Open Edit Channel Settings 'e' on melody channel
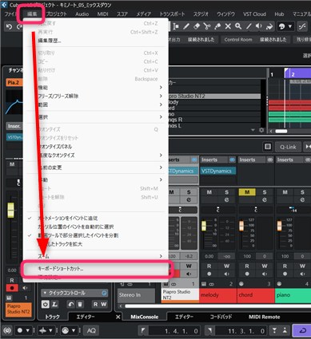 pyautogui.click(x=226, y=199)
